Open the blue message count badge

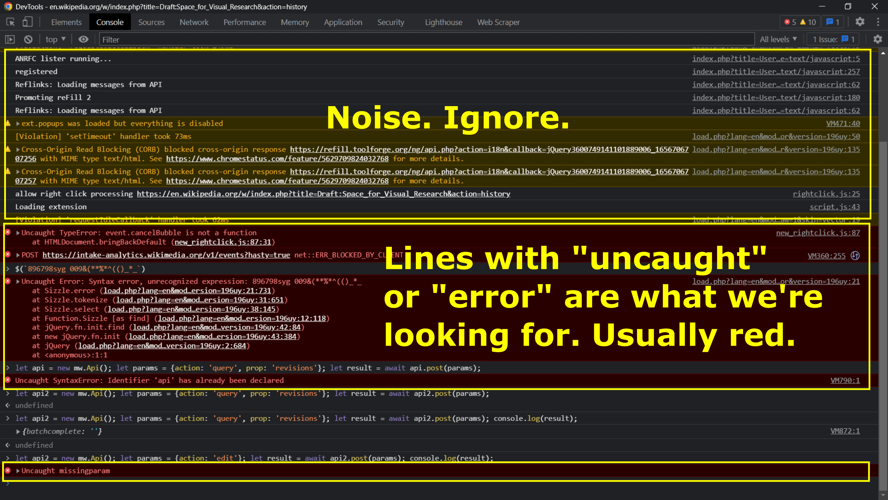(832, 22)
